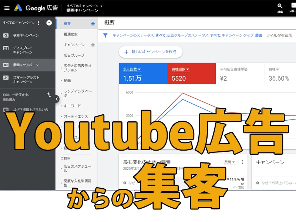
Task: Click the 6000 axis label on chart
Action: [x=129, y=92]
